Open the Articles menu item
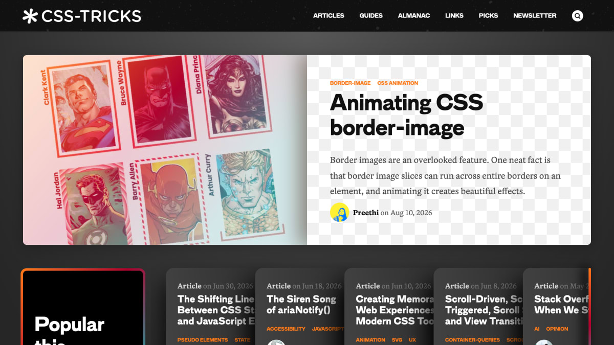This screenshot has width=614, height=345. (328, 16)
